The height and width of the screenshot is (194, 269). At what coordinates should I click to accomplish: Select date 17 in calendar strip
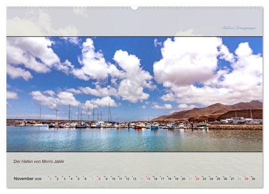pos(163,179)
